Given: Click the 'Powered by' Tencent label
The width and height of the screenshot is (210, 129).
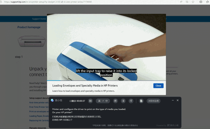Looking at the screenshot, I should click(x=167, y=125).
